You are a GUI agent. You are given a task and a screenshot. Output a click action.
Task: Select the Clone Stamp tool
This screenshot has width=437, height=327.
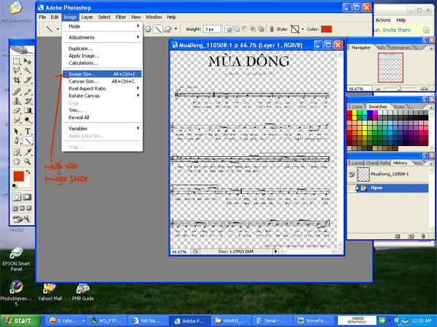tap(17, 101)
